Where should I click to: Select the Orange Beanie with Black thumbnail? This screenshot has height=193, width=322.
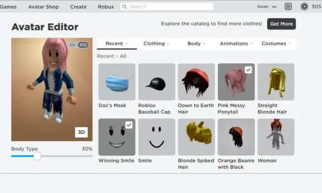[x=236, y=137]
